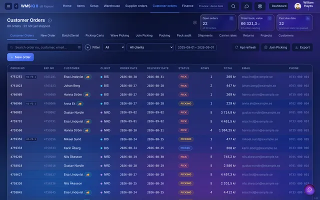Open the Supplier orders menu

click(x=136, y=6)
